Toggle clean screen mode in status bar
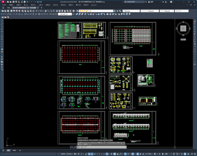The width and height of the screenshot is (197, 156). [192, 154]
